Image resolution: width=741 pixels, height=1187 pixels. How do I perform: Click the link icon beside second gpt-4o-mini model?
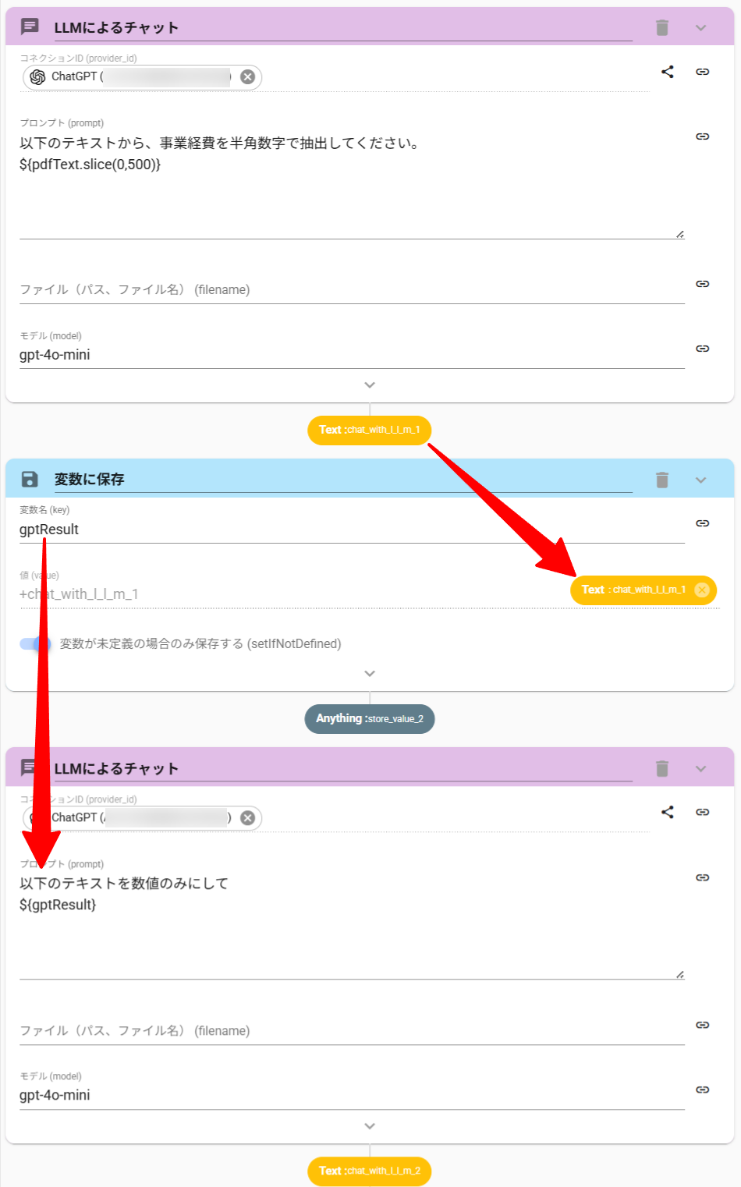[703, 1090]
